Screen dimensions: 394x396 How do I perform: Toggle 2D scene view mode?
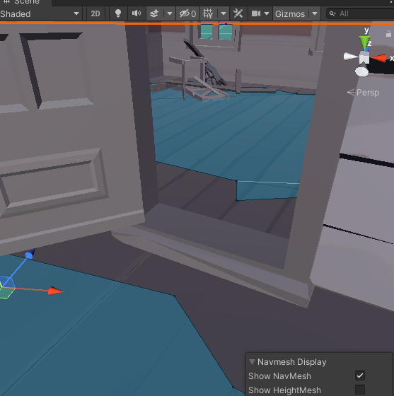point(95,13)
